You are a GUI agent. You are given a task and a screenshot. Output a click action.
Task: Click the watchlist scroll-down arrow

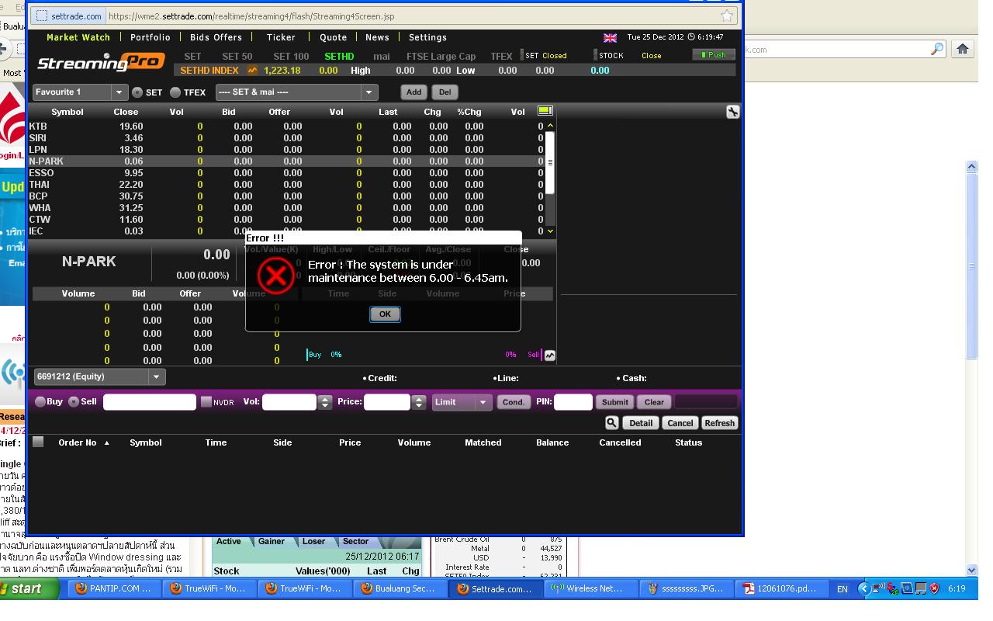pos(550,231)
